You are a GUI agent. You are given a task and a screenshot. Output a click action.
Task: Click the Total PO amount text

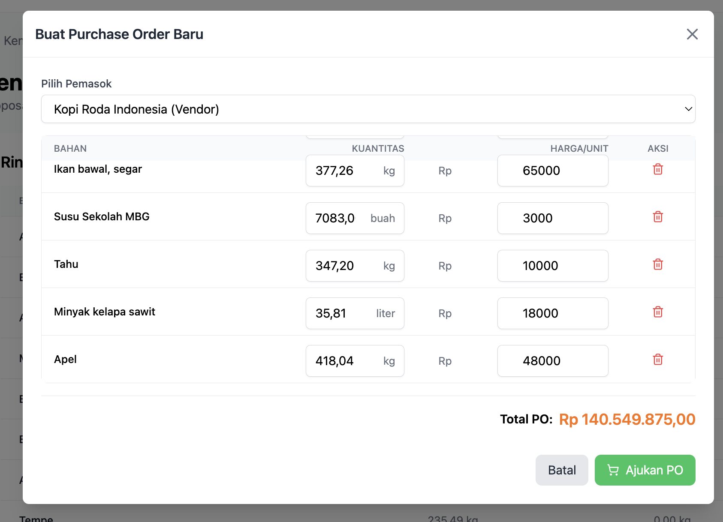[627, 419]
